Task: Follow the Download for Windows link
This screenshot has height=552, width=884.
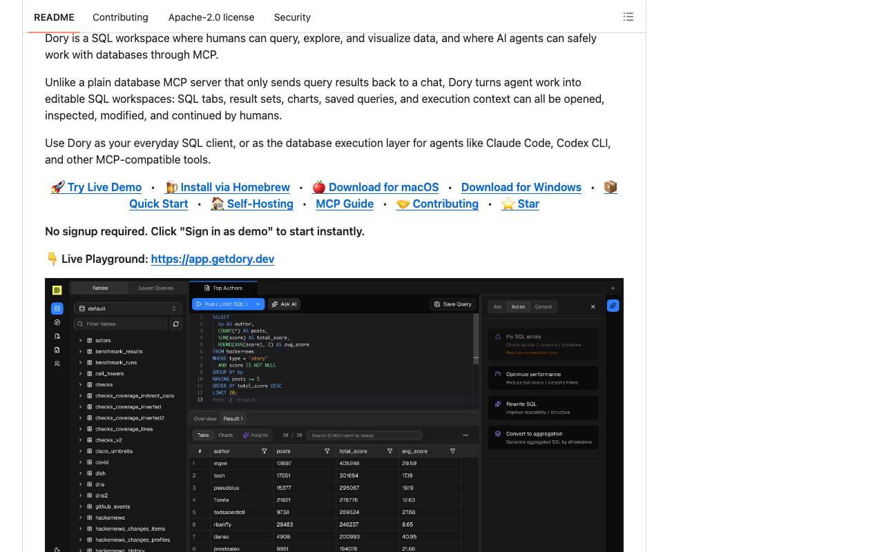Action: 521,188
